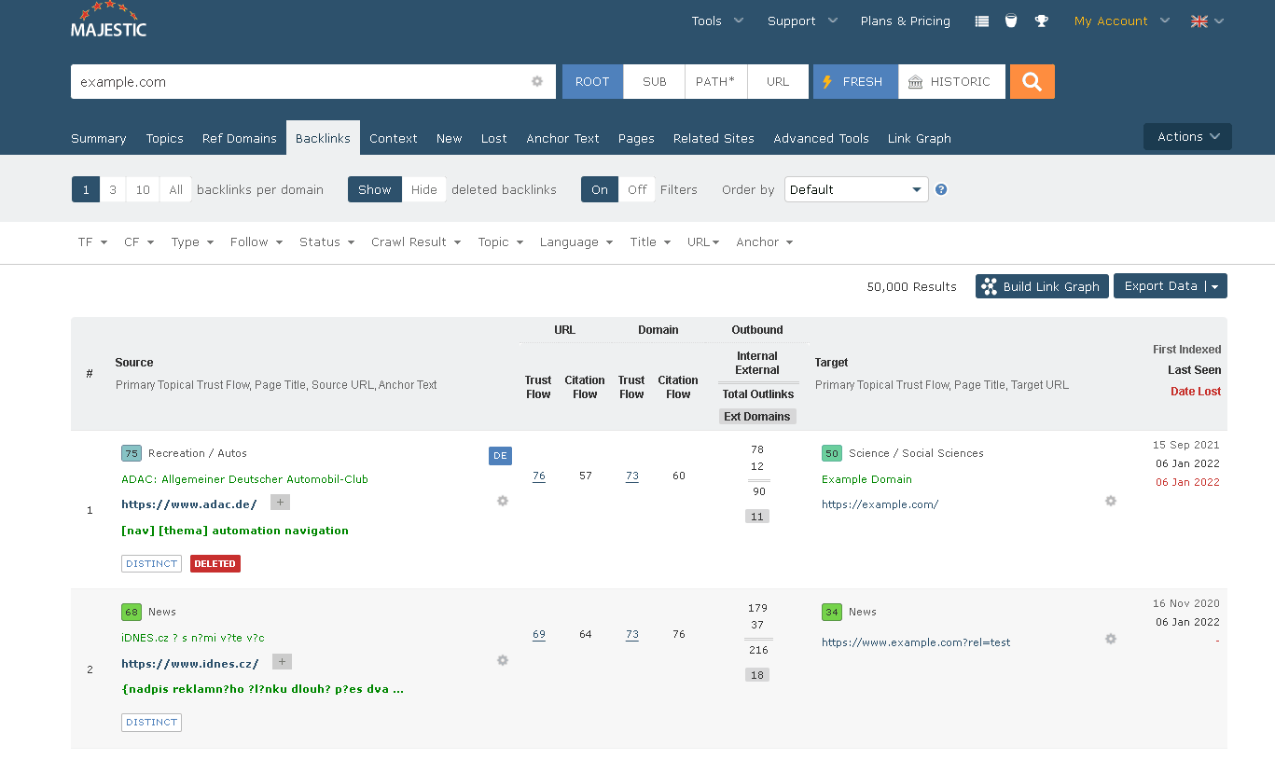1275x759 pixels.
Task: Switch to Summary tab
Action: tap(99, 138)
